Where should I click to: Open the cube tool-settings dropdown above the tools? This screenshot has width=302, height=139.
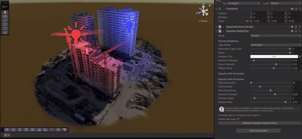pos(5,7)
